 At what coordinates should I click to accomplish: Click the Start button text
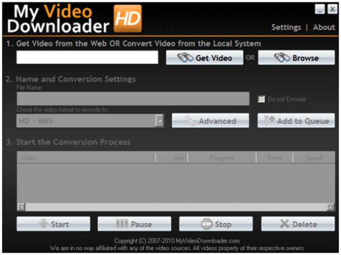[x=60, y=224]
